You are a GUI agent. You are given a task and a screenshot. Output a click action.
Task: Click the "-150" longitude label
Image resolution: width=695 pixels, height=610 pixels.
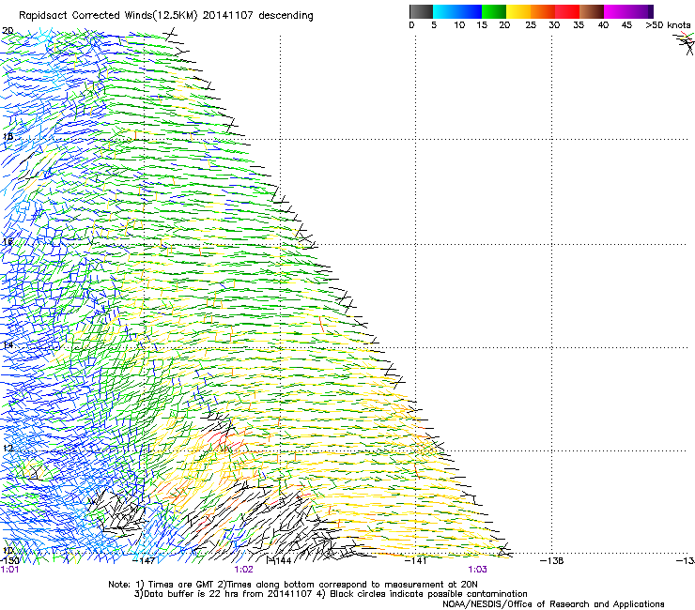[x=8, y=561]
